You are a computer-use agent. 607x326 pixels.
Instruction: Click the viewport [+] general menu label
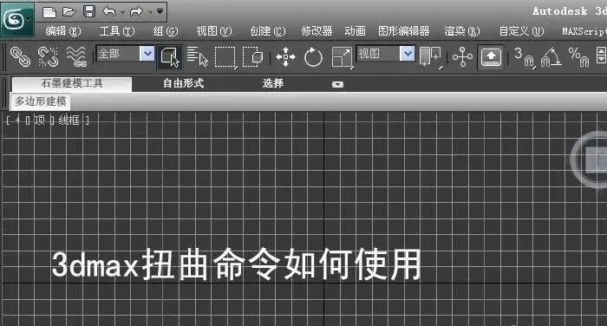(17, 121)
